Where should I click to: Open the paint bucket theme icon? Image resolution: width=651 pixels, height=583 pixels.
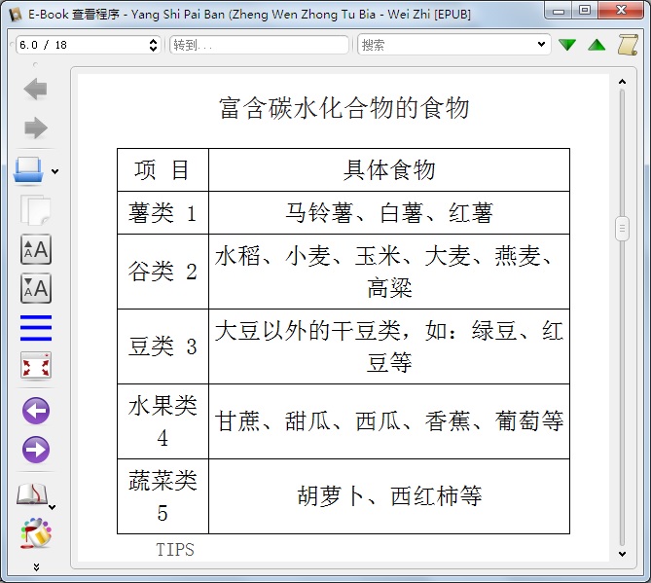(36, 533)
